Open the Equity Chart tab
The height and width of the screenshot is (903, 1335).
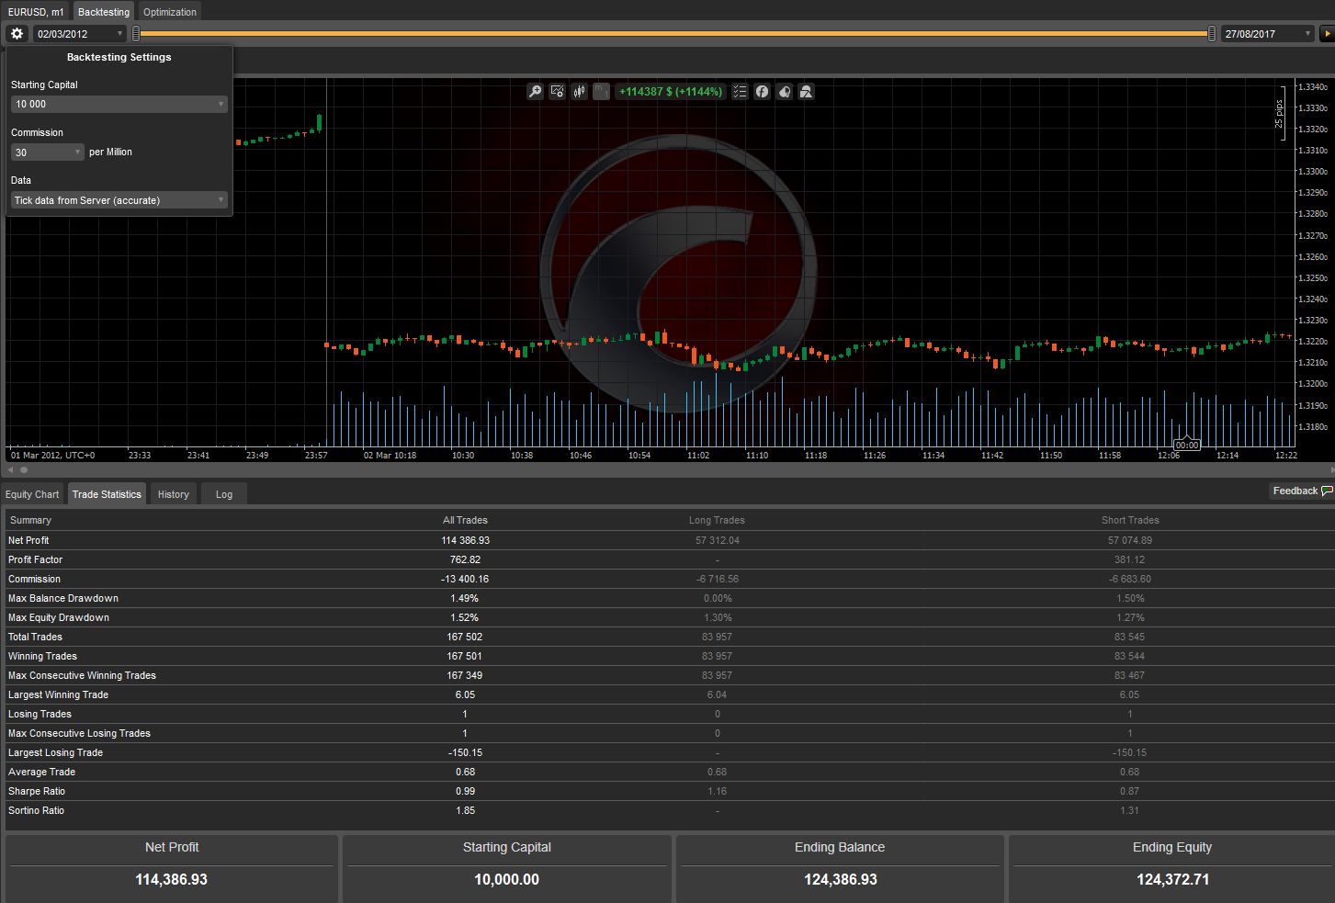pos(32,494)
